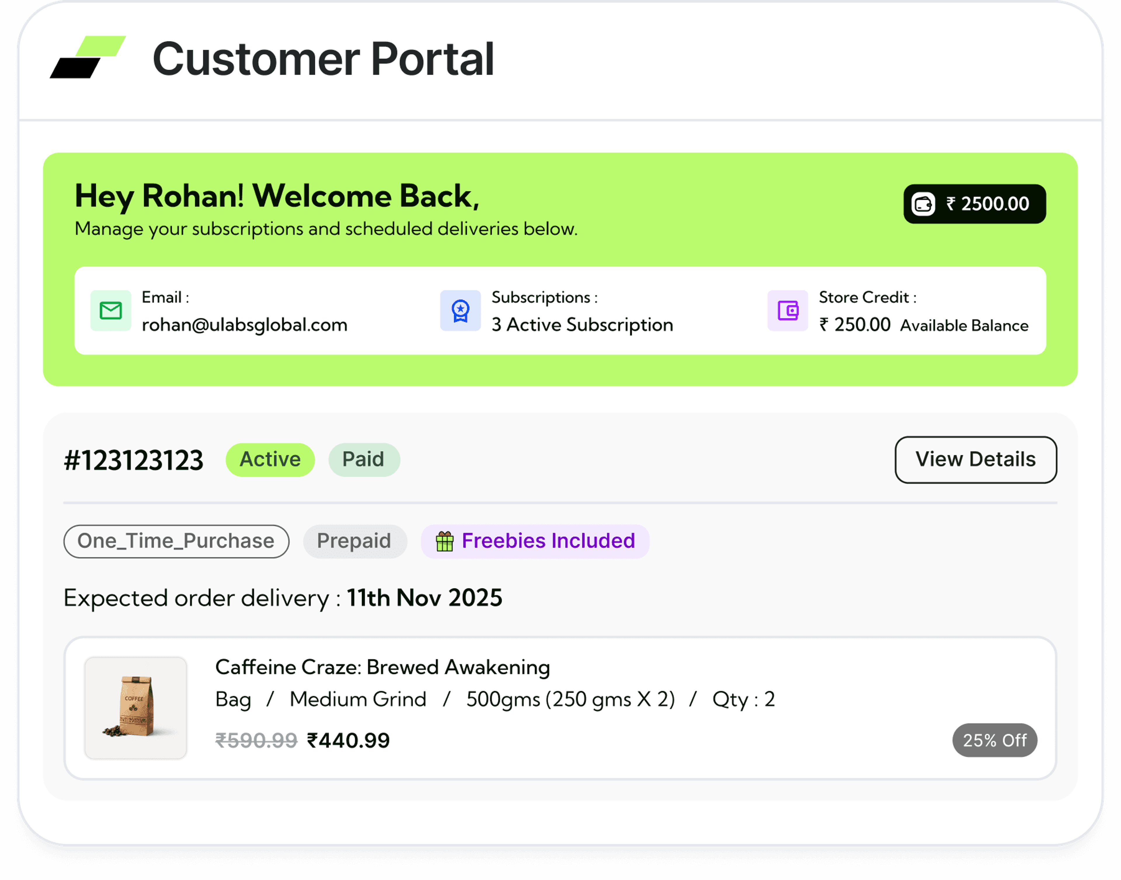Click email address rohan@ulabsglobal.com

pyautogui.click(x=245, y=325)
